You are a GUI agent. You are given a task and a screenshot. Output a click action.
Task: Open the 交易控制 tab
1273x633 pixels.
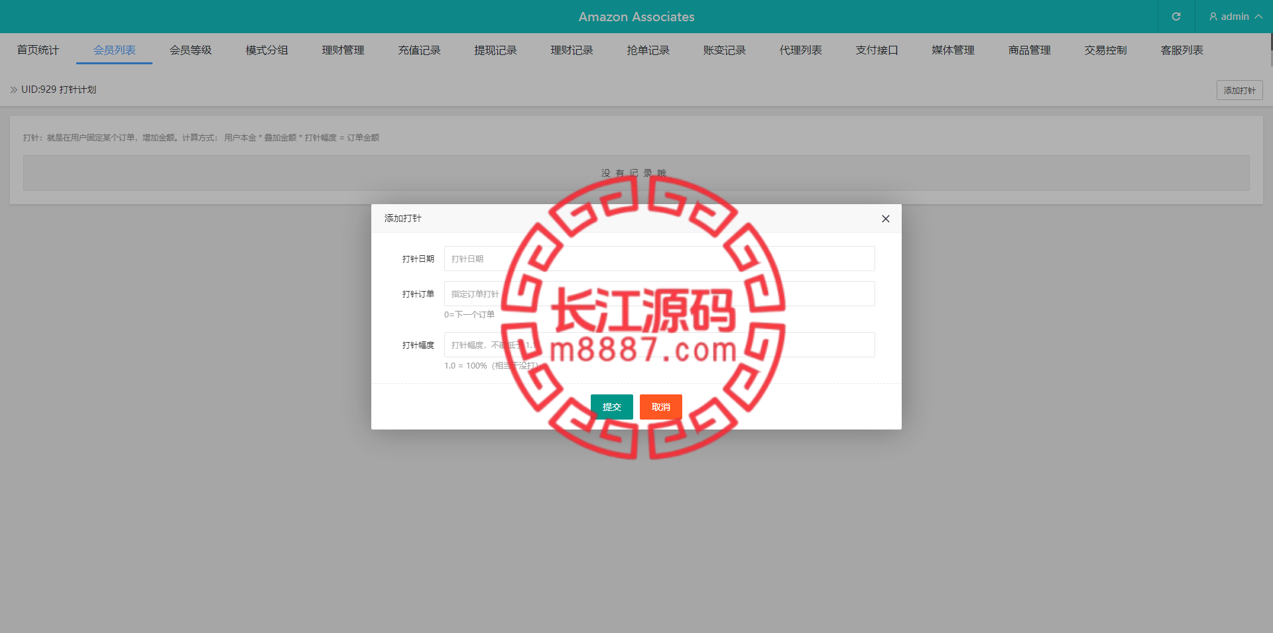pos(1105,50)
